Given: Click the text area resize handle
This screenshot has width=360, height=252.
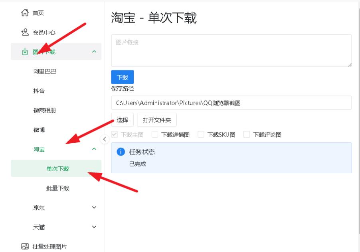Looking at the screenshot, I should [x=350, y=65].
